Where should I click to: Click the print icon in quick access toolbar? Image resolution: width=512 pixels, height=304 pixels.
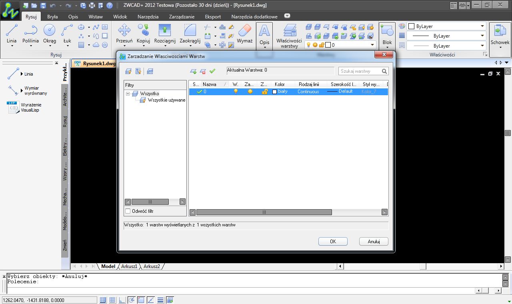point(92,6)
